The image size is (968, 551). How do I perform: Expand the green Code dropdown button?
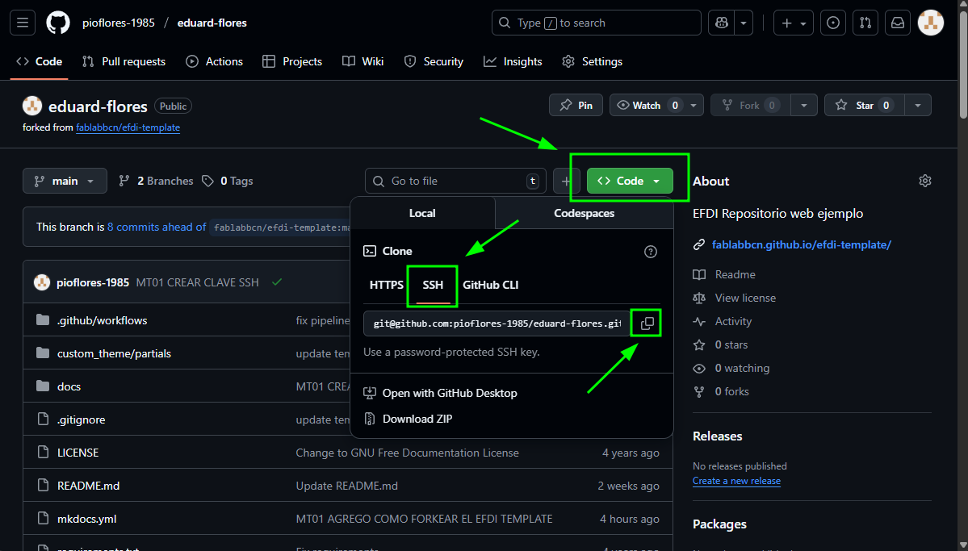click(x=630, y=181)
